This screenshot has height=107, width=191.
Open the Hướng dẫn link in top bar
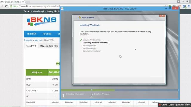pyautogui.click(x=53, y=11)
